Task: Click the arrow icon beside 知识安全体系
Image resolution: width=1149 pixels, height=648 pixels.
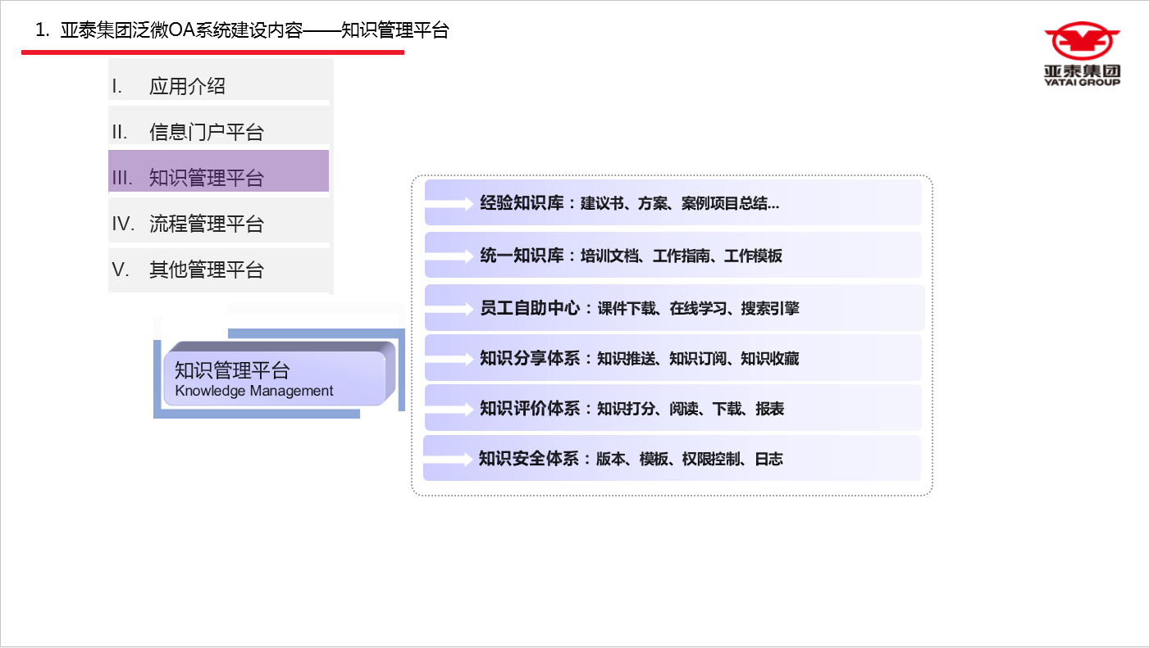Action: pos(449,460)
